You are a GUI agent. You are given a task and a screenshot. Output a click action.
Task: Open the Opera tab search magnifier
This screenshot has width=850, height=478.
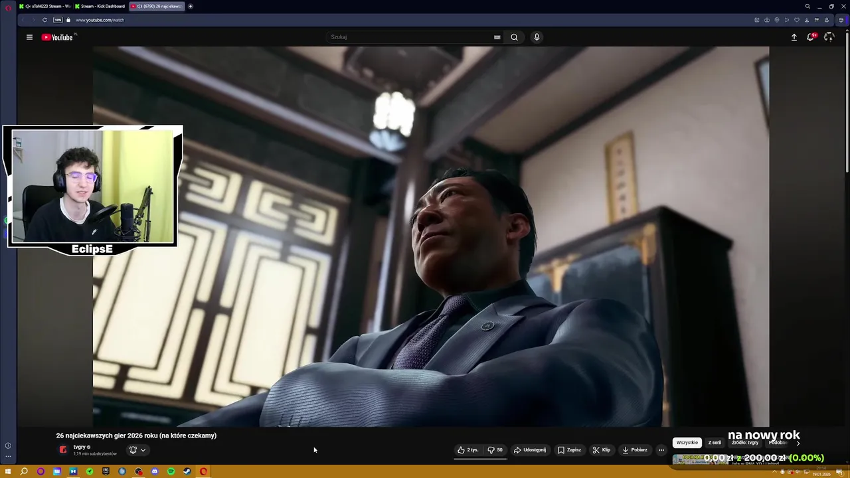[807, 6]
